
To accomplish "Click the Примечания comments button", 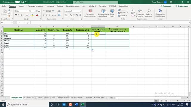I will 182,6.
